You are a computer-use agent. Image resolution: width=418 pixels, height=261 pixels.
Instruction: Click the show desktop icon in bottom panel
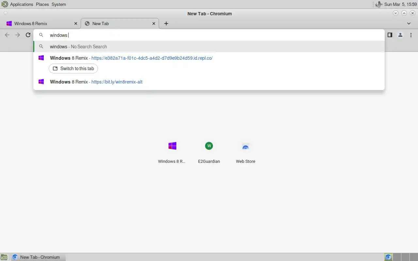click(x=4, y=257)
